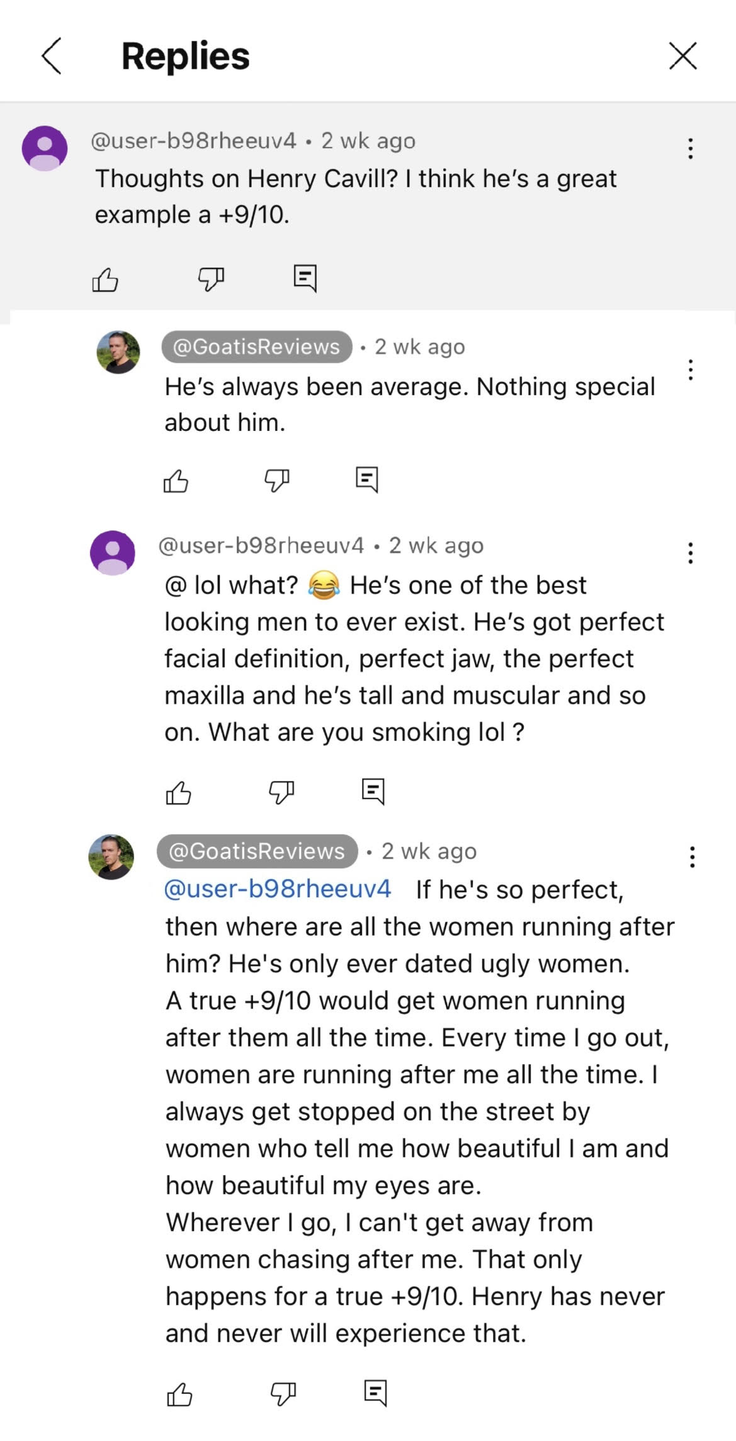Select the Replies header title
The width and height of the screenshot is (736, 1441).
[x=185, y=57]
